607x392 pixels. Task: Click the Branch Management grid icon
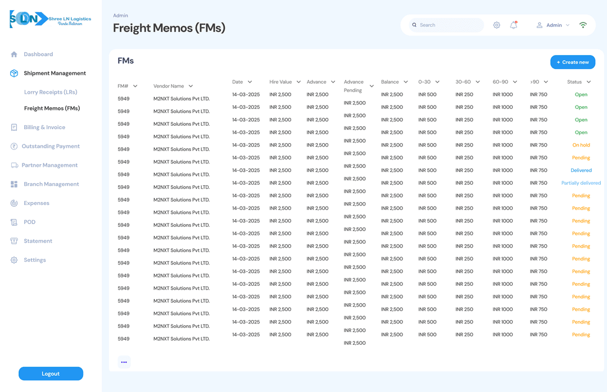coord(14,184)
